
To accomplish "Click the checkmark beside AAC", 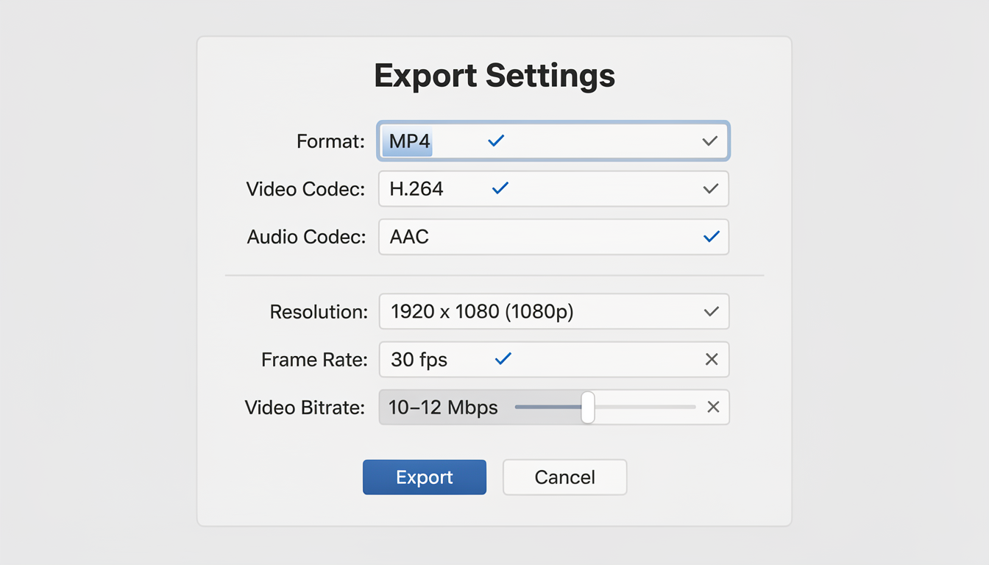I will [x=711, y=236].
